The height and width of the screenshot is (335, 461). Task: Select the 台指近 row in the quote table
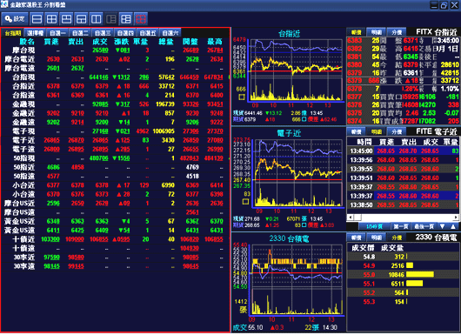pyautogui.click(x=115, y=86)
